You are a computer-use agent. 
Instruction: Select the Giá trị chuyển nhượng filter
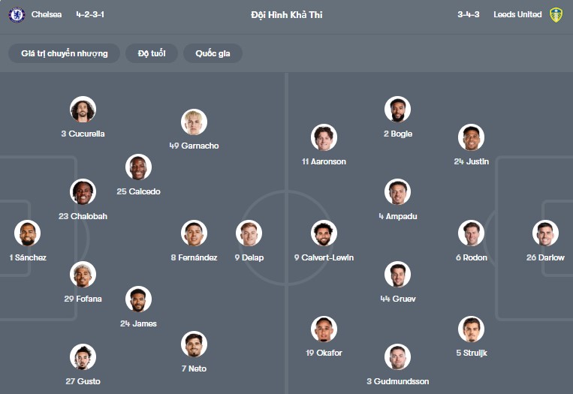click(65, 53)
